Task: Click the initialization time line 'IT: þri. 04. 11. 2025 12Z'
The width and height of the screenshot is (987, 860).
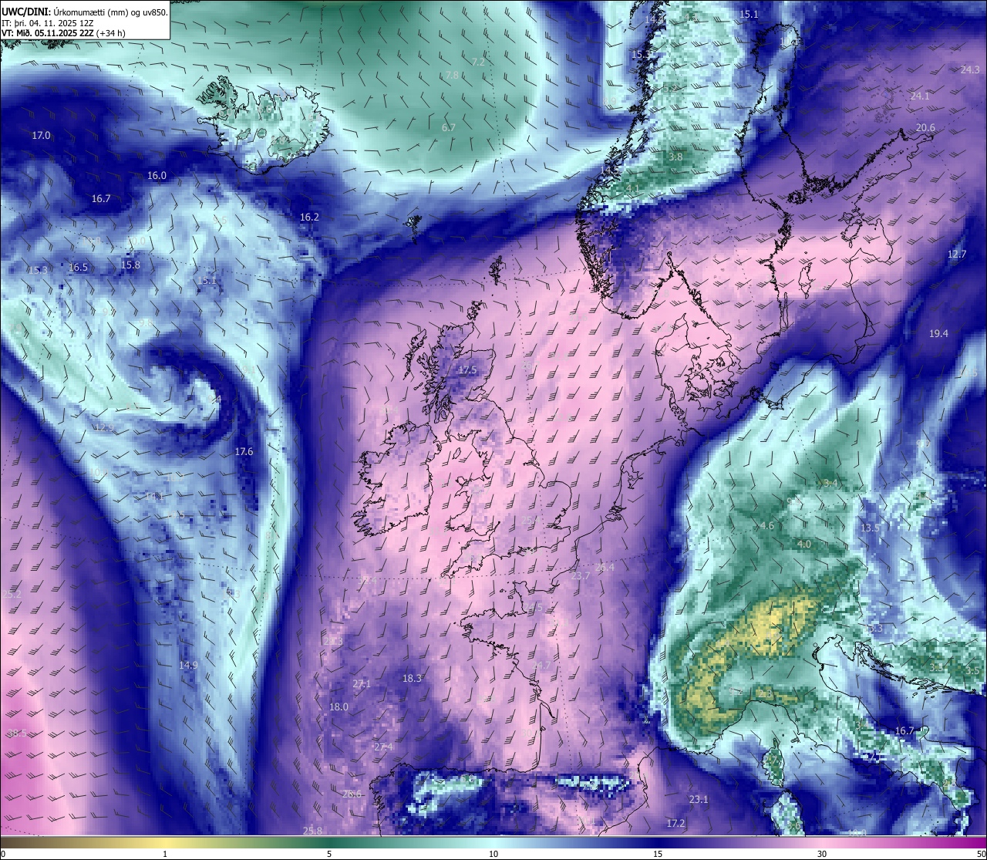Action: [x=48, y=23]
